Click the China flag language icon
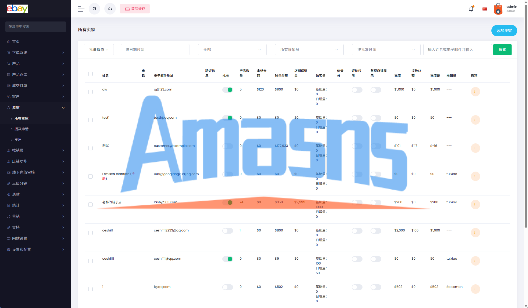This screenshot has width=528, height=308. click(x=485, y=9)
